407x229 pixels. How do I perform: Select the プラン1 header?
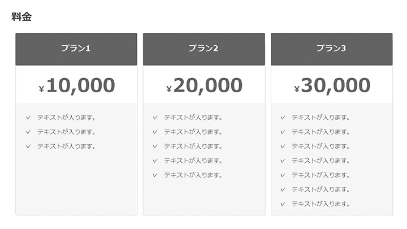click(x=76, y=49)
